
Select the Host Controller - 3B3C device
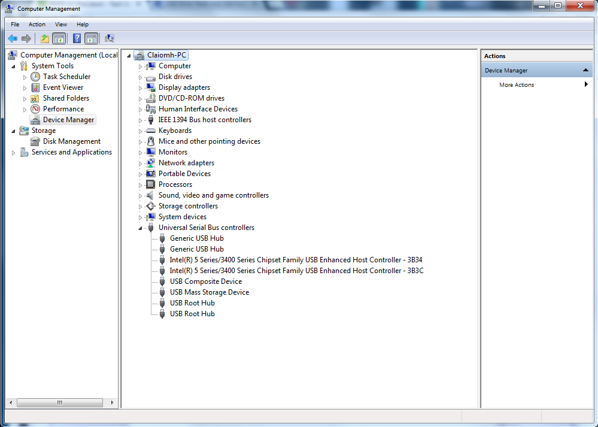coord(297,271)
